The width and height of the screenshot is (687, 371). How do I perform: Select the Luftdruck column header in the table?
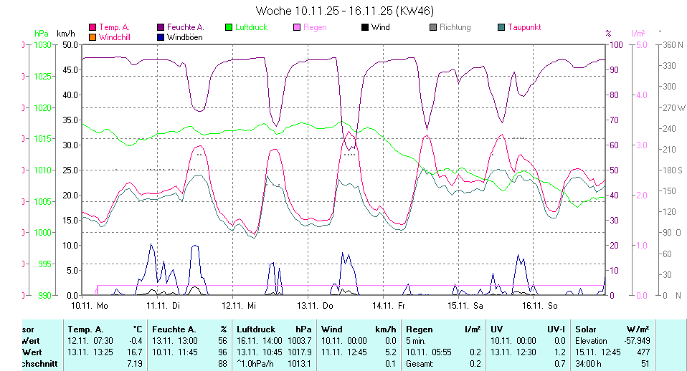point(255,329)
